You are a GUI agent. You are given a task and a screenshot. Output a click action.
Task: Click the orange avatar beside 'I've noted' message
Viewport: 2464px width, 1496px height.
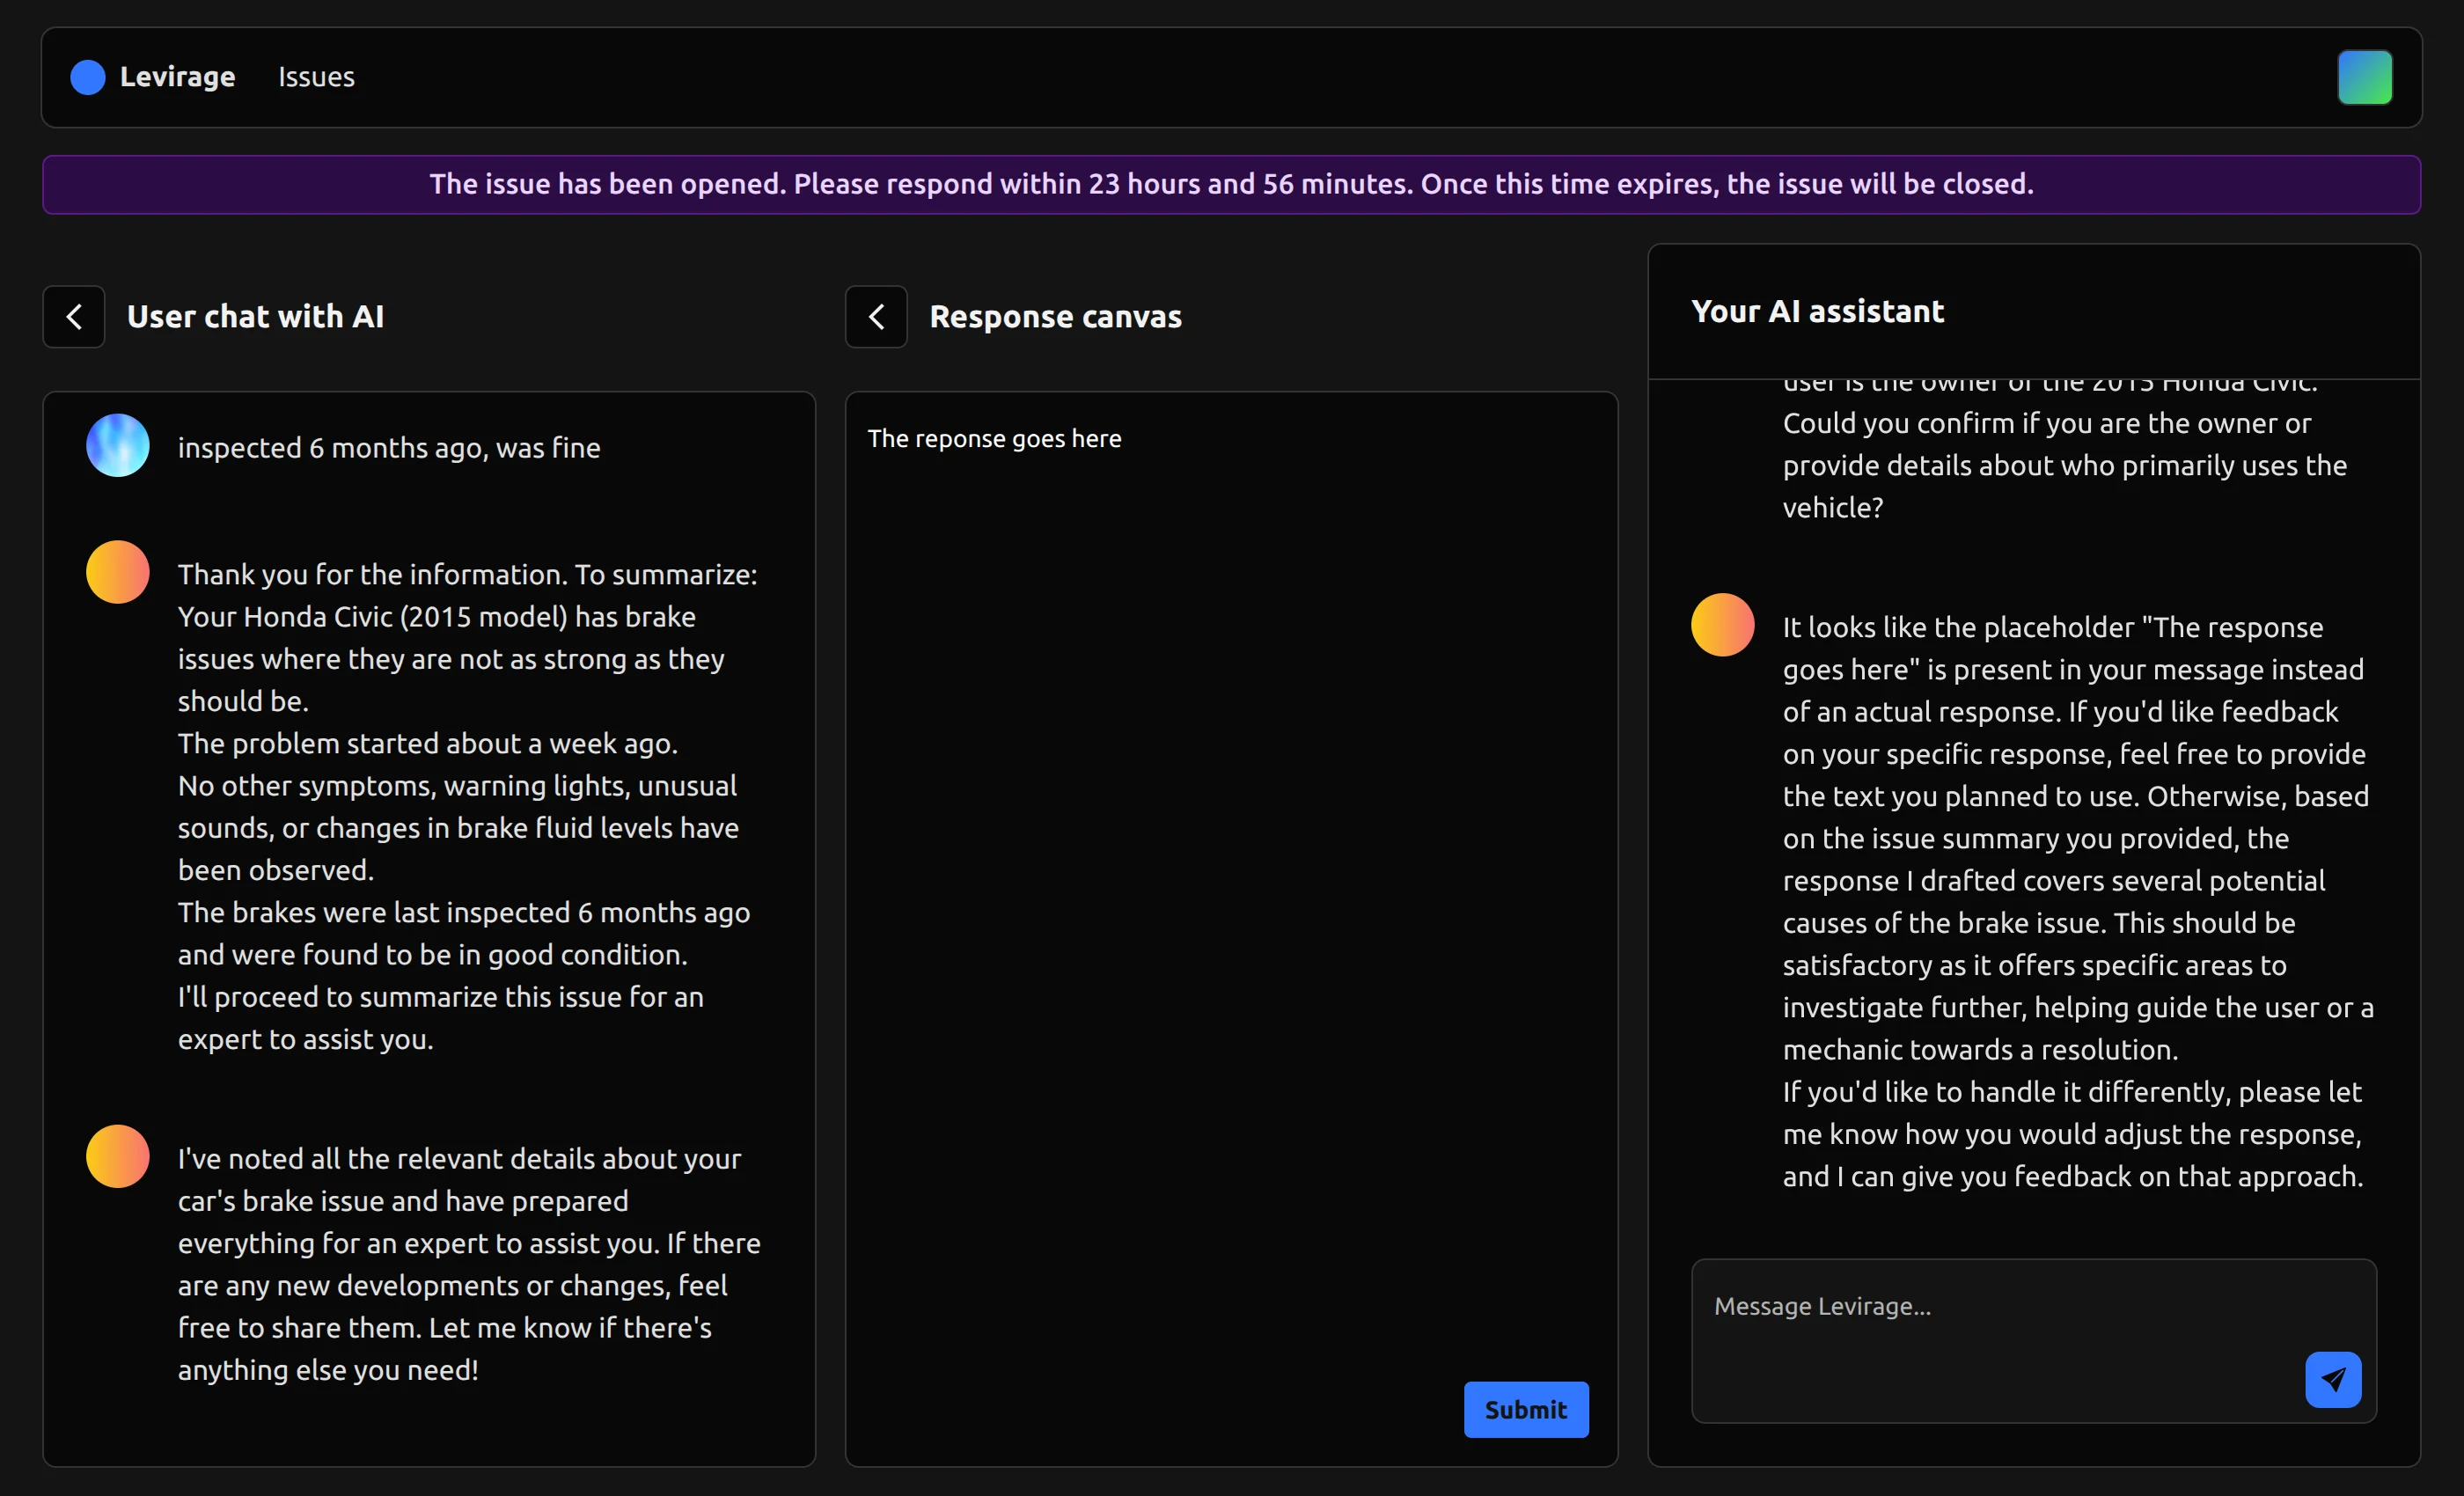pyautogui.click(x=118, y=1156)
